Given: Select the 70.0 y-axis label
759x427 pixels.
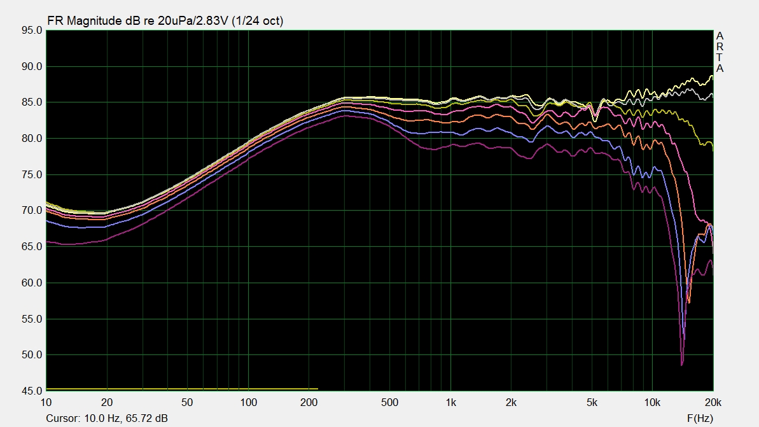Looking at the screenshot, I should [31, 211].
